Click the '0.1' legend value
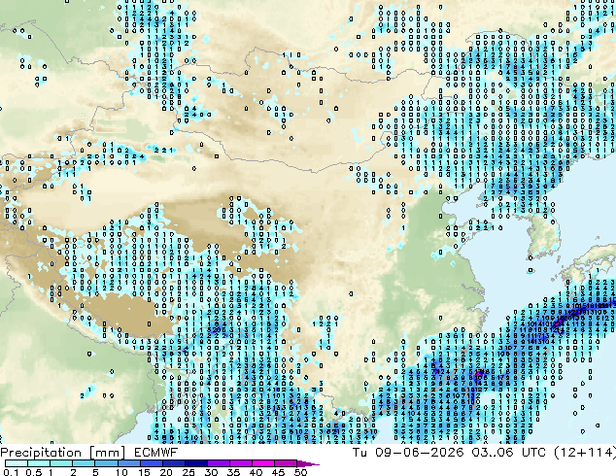This screenshot has height=476, width=616. (11, 472)
